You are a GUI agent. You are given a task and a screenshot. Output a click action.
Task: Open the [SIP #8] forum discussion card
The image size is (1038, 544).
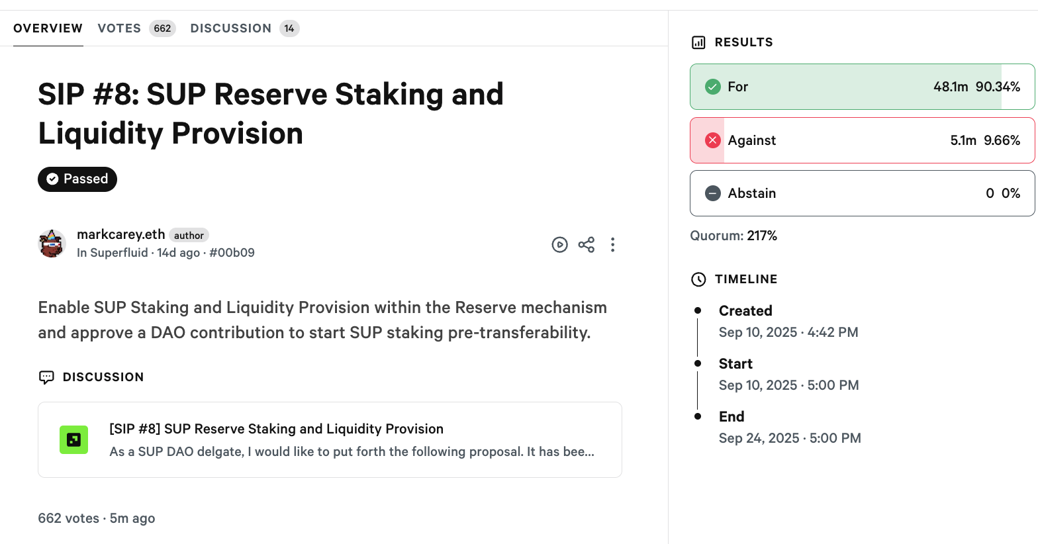pyautogui.click(x=330, y=440)
